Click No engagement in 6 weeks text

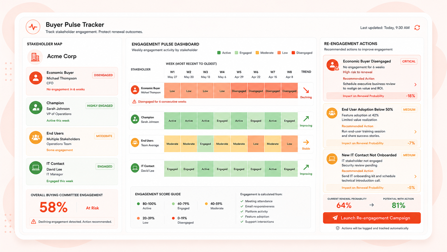click(x=65, y=89)
